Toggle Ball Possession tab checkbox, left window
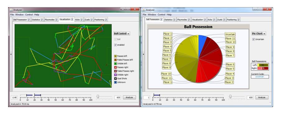 click(29, 20)
